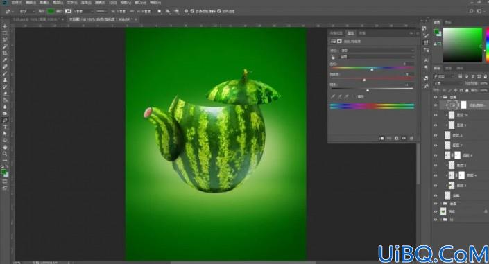Open the search icon at top right
The width and height of the screenshot is (489, 264).
(x=471, y=11)
